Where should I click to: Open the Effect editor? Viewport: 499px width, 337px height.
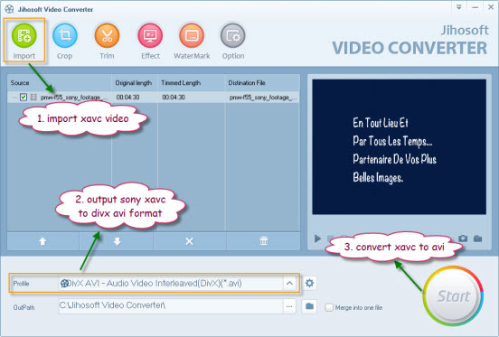(150, 35)
